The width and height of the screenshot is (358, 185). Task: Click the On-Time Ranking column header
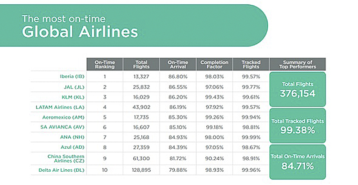point(105,64)
